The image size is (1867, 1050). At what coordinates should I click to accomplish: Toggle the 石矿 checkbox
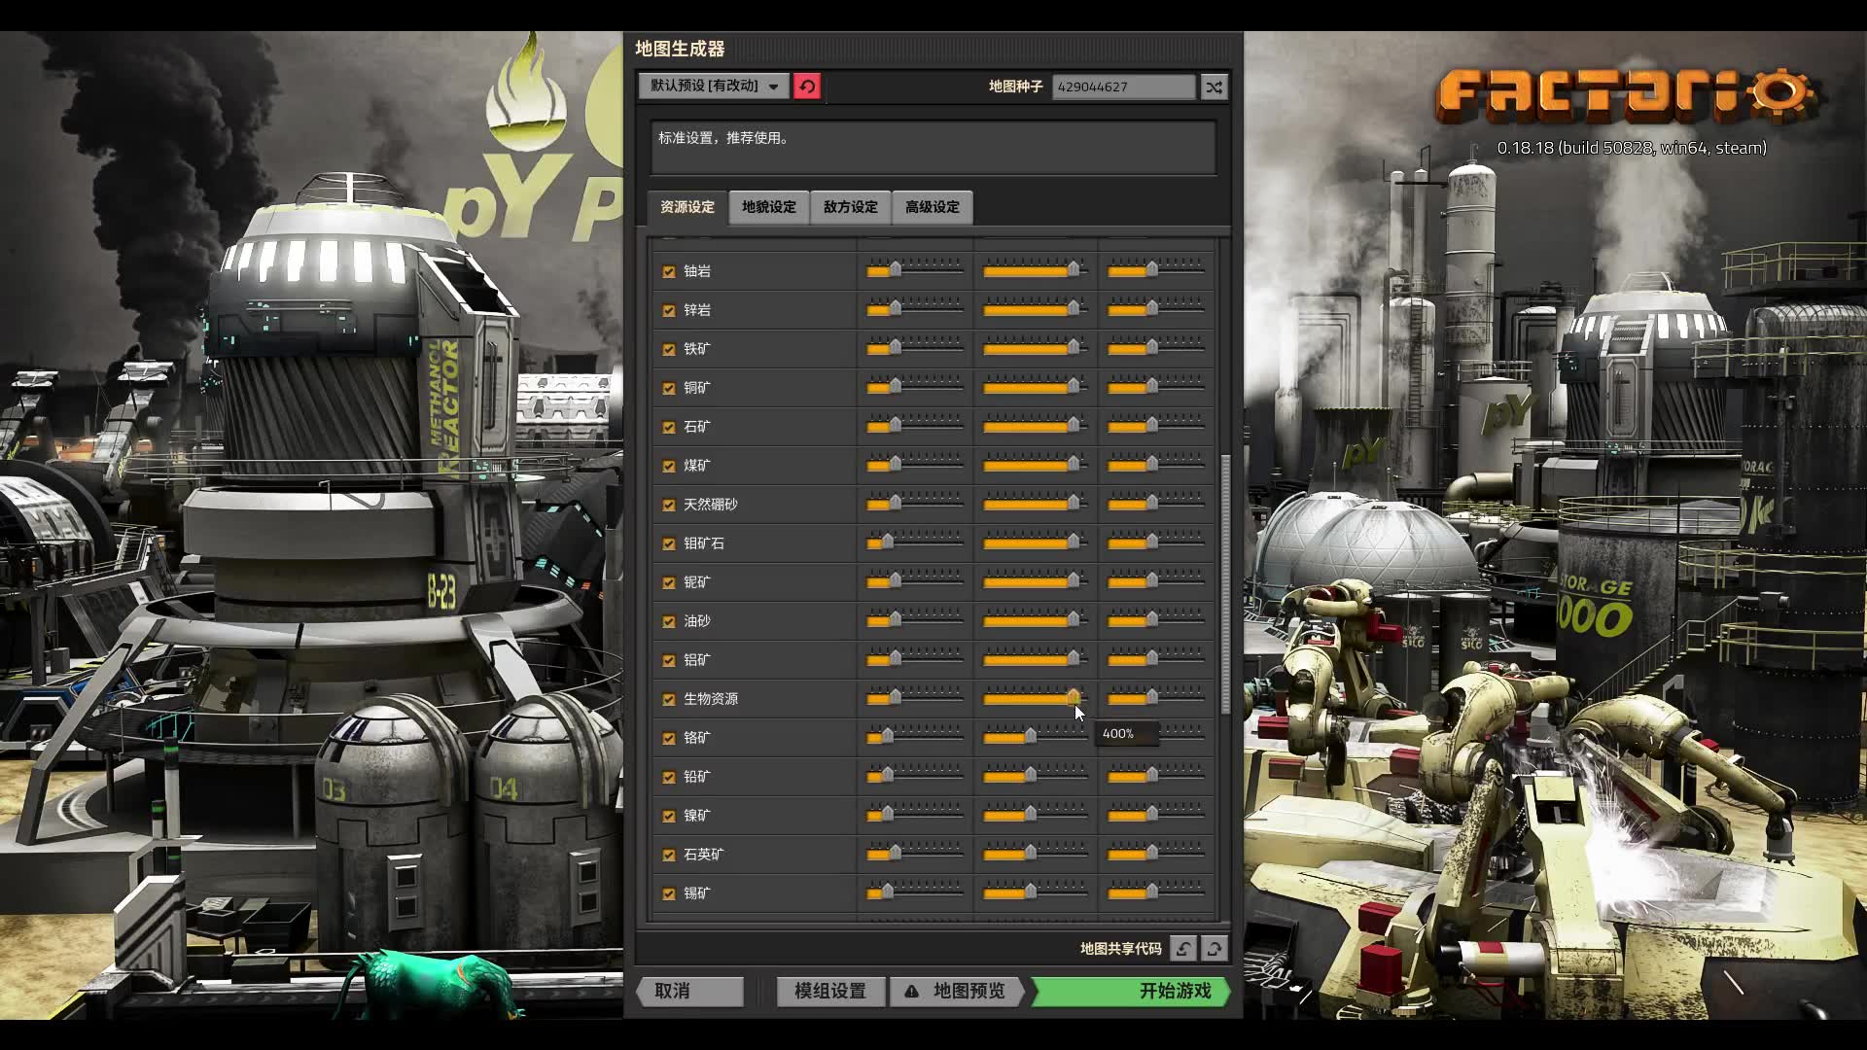[669, 428]
